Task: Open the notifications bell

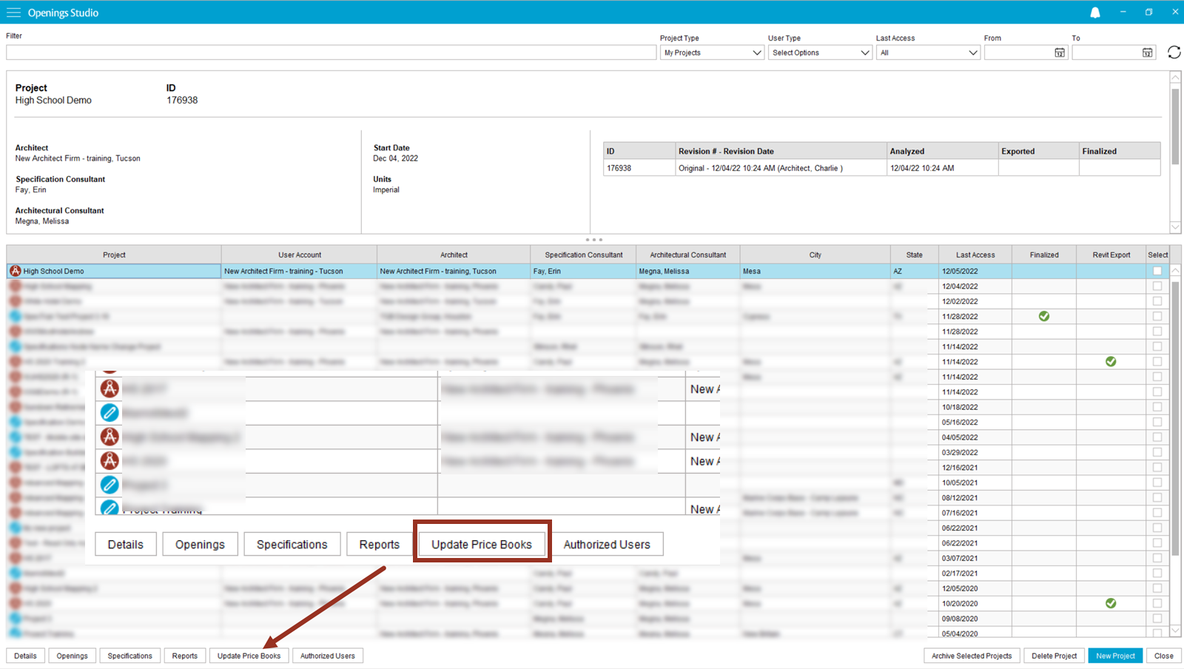Action: (1095, 13)
